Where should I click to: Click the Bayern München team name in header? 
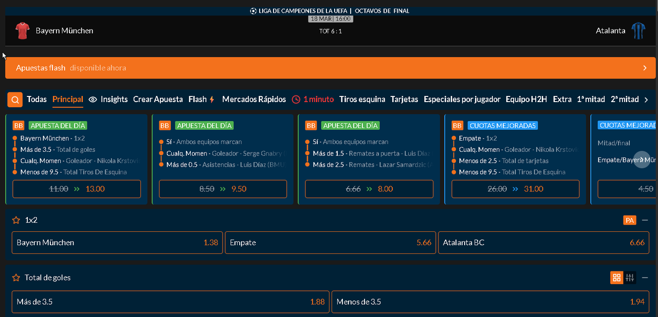[x=64, y=31]
